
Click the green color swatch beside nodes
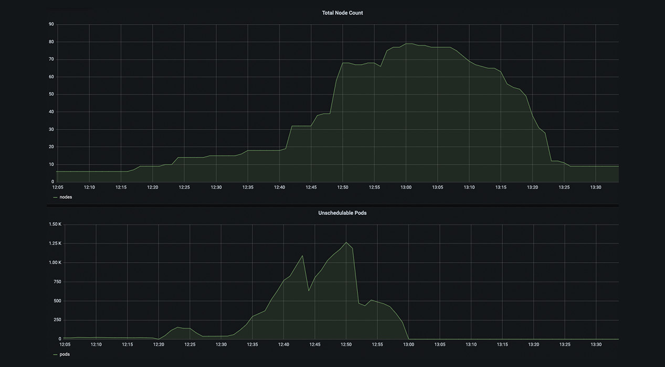55,197
